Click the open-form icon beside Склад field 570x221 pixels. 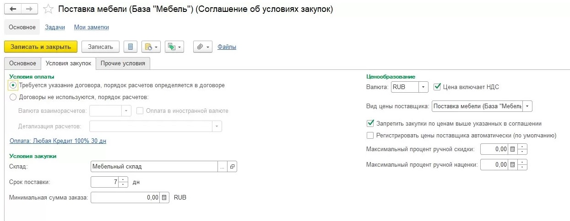(x=232, y=167)
